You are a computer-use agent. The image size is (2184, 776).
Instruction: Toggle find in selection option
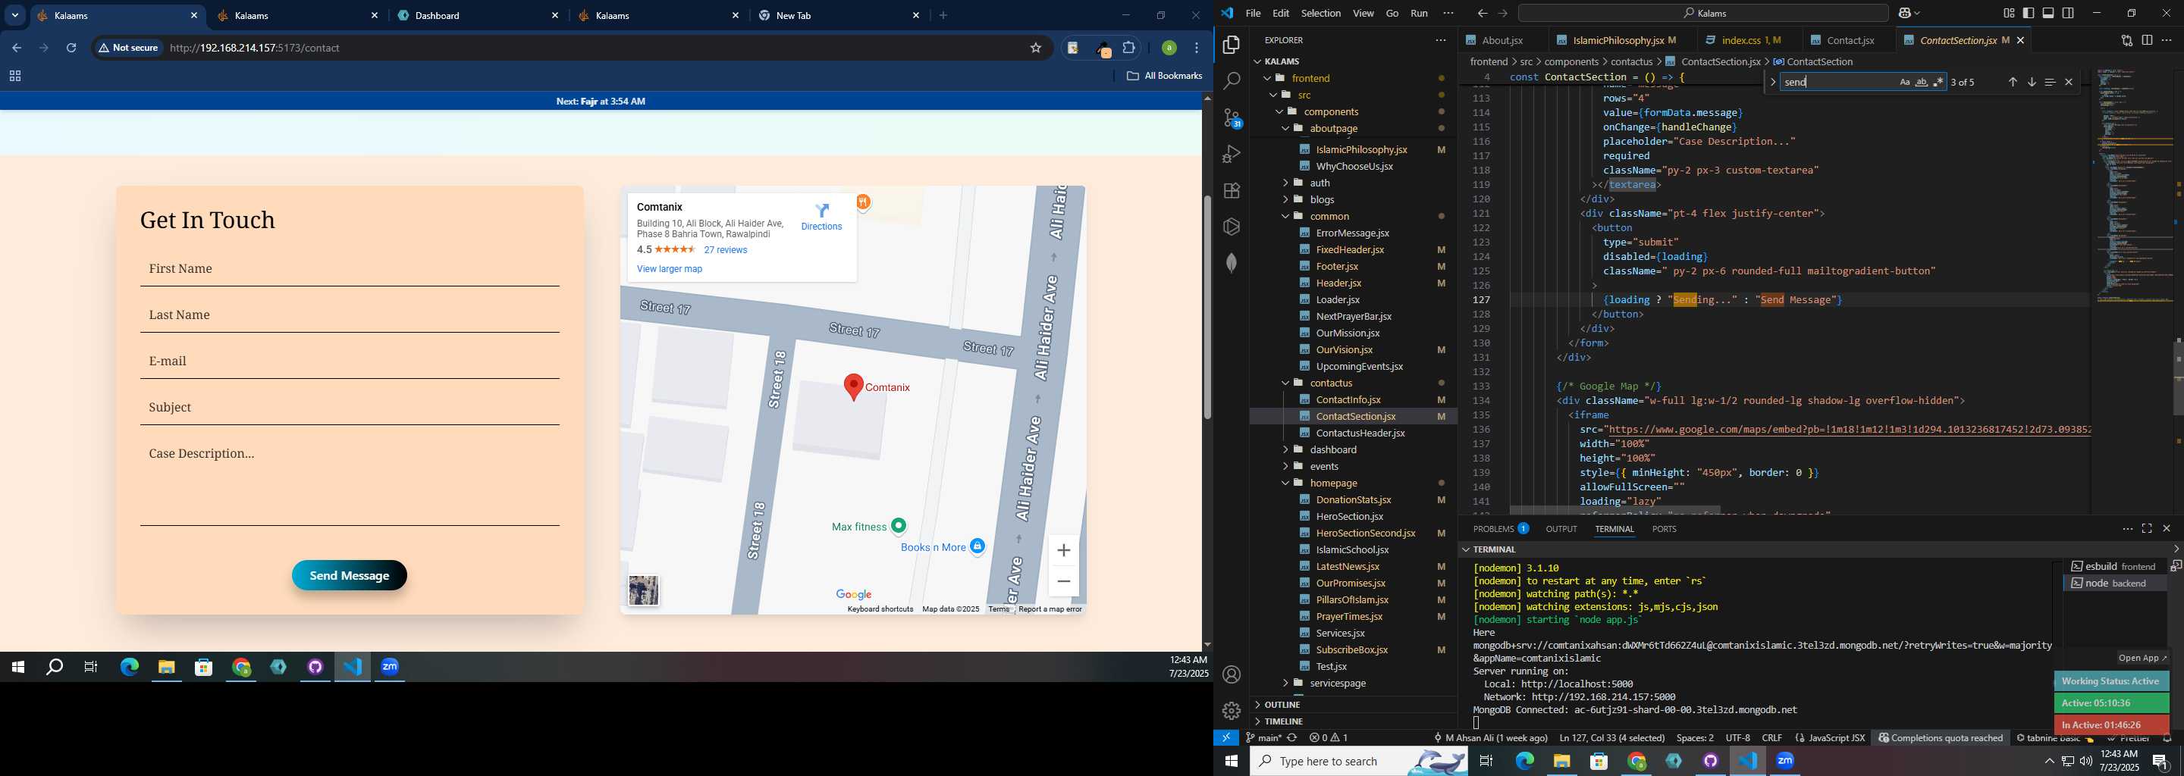tap(2050, 82)
